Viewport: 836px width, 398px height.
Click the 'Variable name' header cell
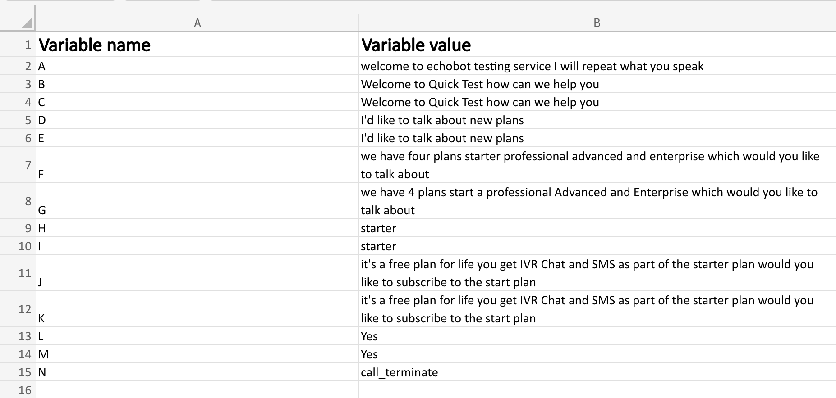click(x=197, y=45)
